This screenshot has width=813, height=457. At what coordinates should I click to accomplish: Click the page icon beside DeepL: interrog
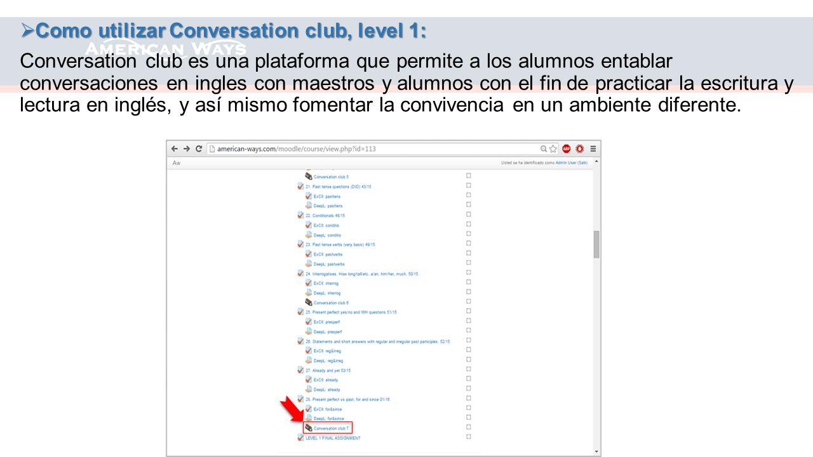point(309,293)
